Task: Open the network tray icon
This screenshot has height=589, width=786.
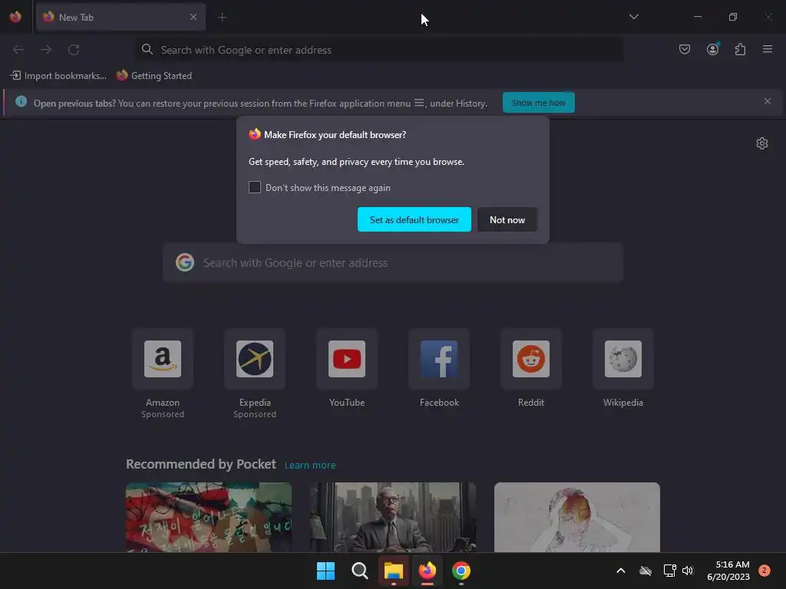Action: 669,571
